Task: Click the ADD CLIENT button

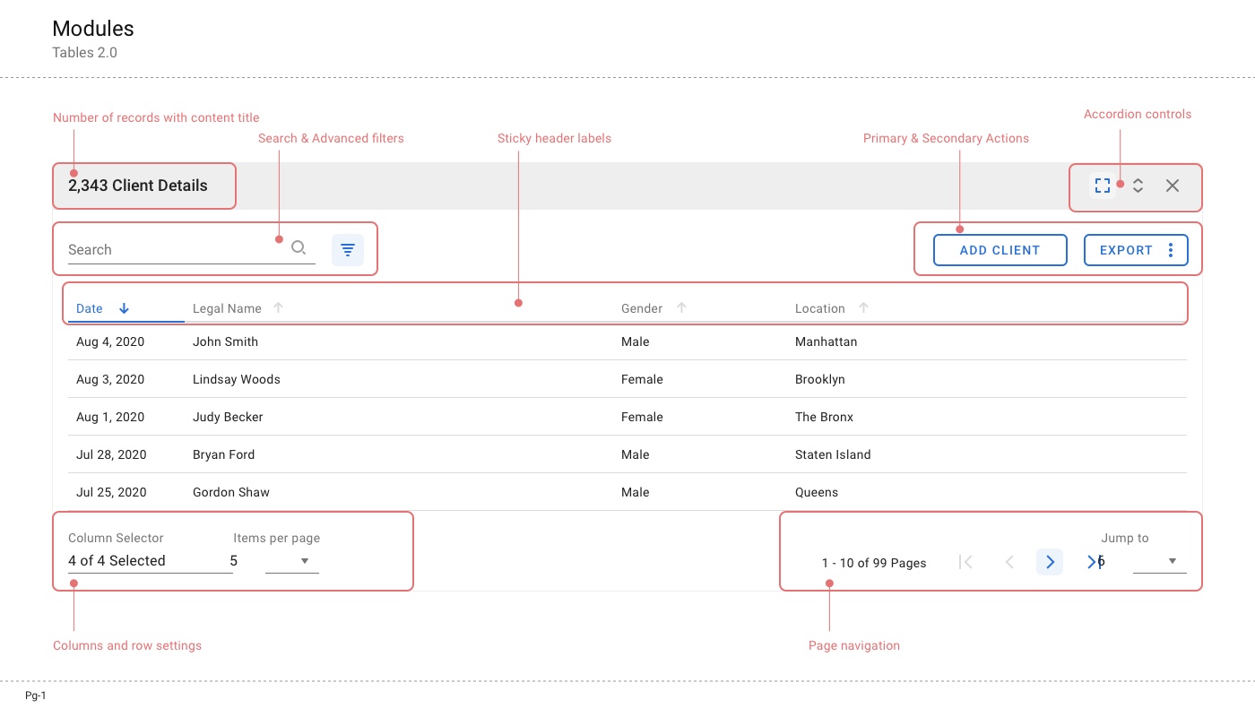Action: pos(1000,250)
